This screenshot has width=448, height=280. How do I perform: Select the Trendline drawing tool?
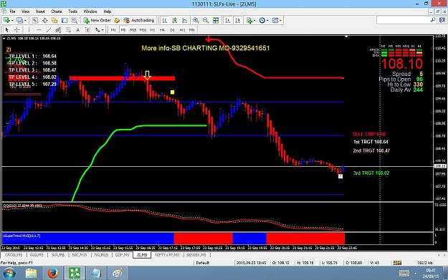click(x=49, y=29)
